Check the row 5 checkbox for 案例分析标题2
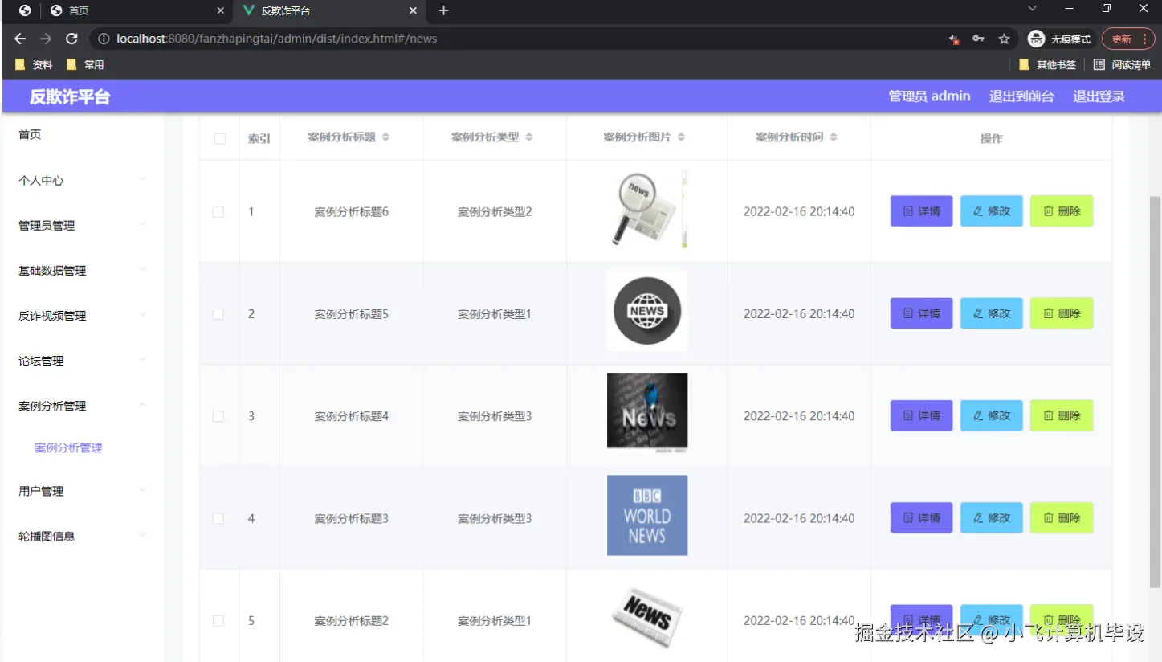The width and height of the screenshot is (1162, 662). click(x=218, y=620)
